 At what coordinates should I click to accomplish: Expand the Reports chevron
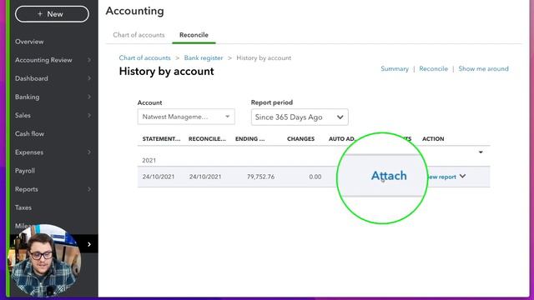(89, 189)
